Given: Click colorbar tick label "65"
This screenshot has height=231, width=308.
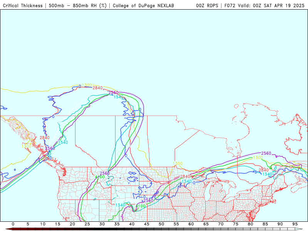Looking at the screenshot, I should pos(206,224).
